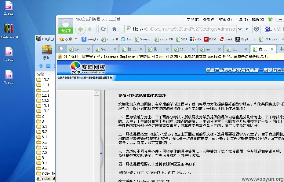The image size is (284, 182).
Task: Click the 赛迪网校 CCID logo
Action: pos(88,68)
